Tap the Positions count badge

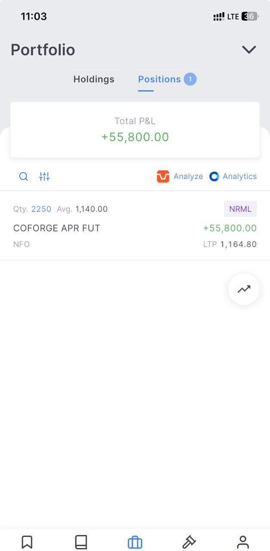(x=190, y=79)
